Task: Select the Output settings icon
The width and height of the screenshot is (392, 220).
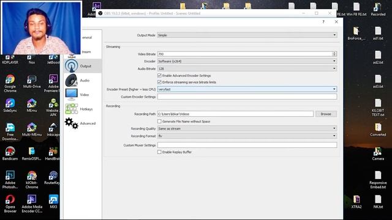Action: (72, 66)
